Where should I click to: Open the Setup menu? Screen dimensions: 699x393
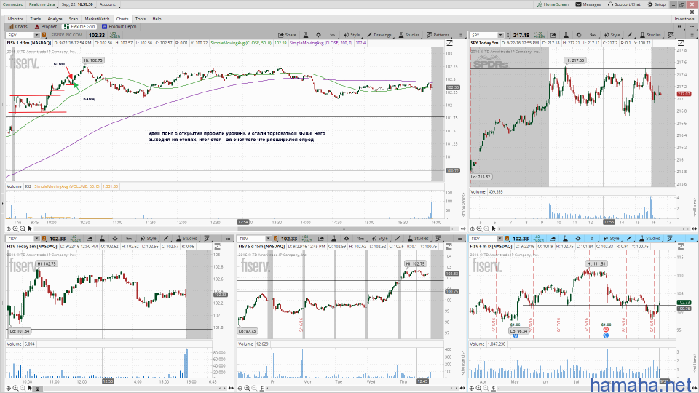click(657, 4)
